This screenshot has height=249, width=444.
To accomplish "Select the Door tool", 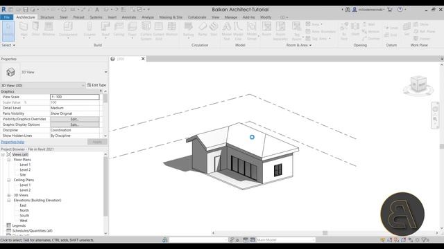I will click(35, 29).
